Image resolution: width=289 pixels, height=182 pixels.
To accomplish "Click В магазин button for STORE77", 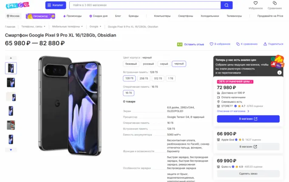I will coord(248,119).
